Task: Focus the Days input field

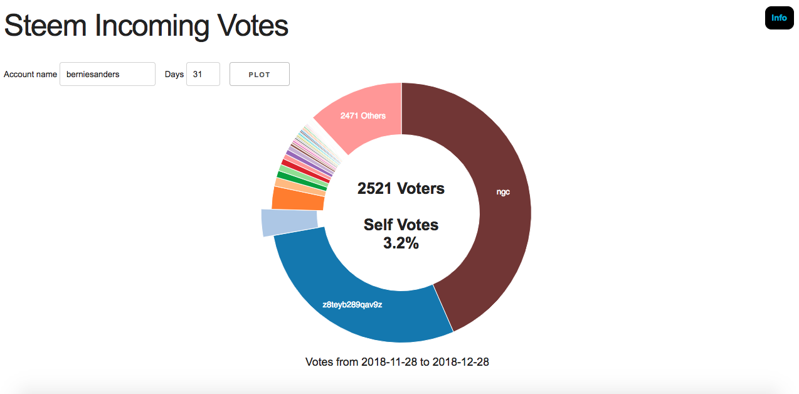Action: coord(203,74)
